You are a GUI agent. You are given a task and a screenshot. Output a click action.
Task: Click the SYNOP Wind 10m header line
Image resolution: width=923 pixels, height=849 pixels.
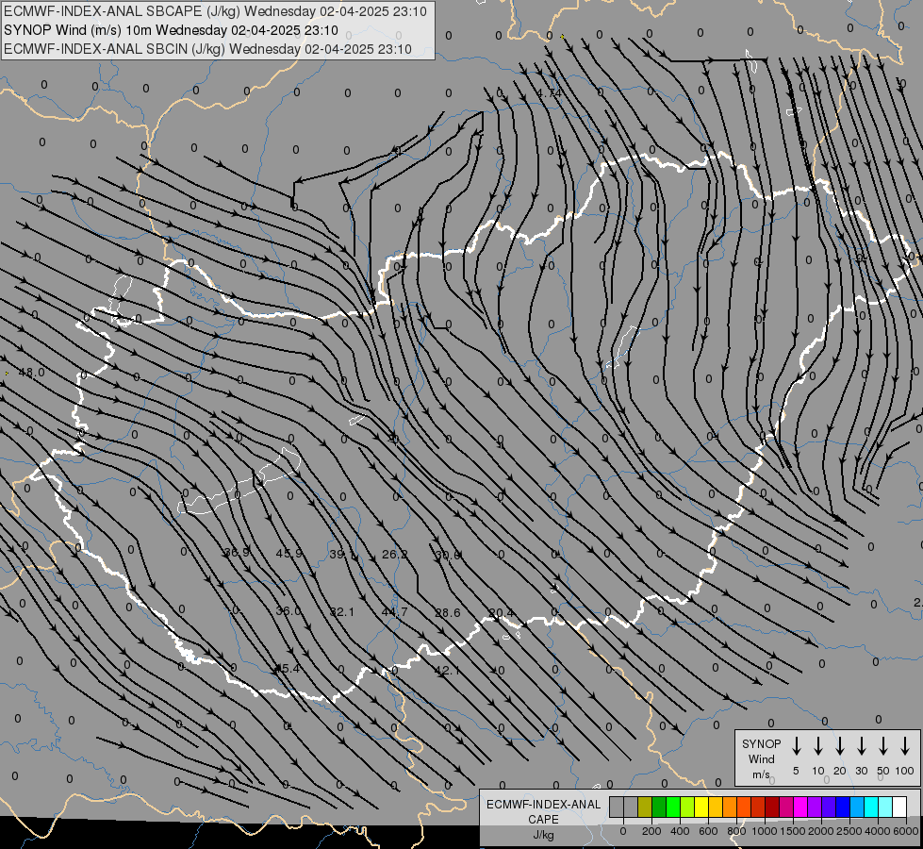(171, 30)
